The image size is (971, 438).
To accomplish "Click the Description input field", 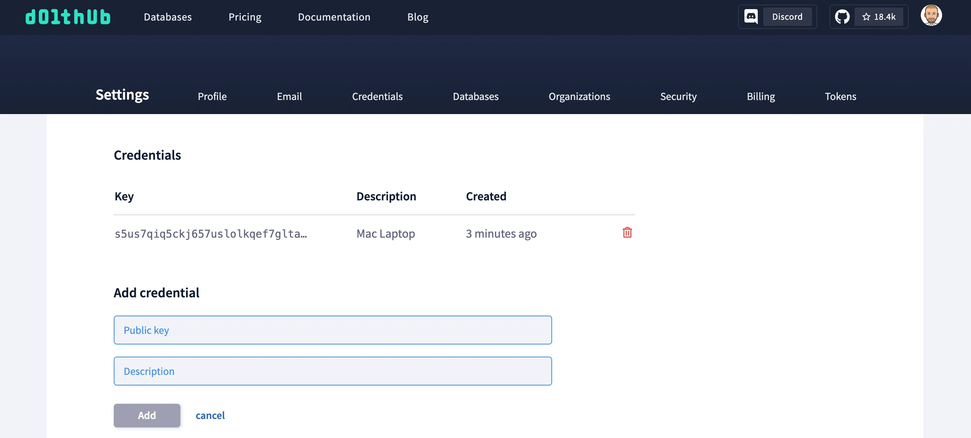I will (x=332, y=371).
